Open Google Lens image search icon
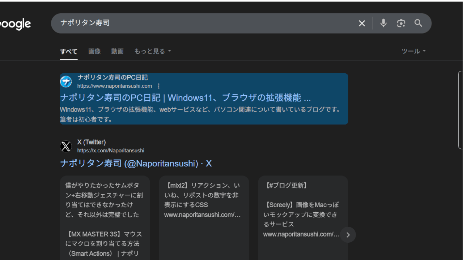463x260 pixels. tap(401, 23)
